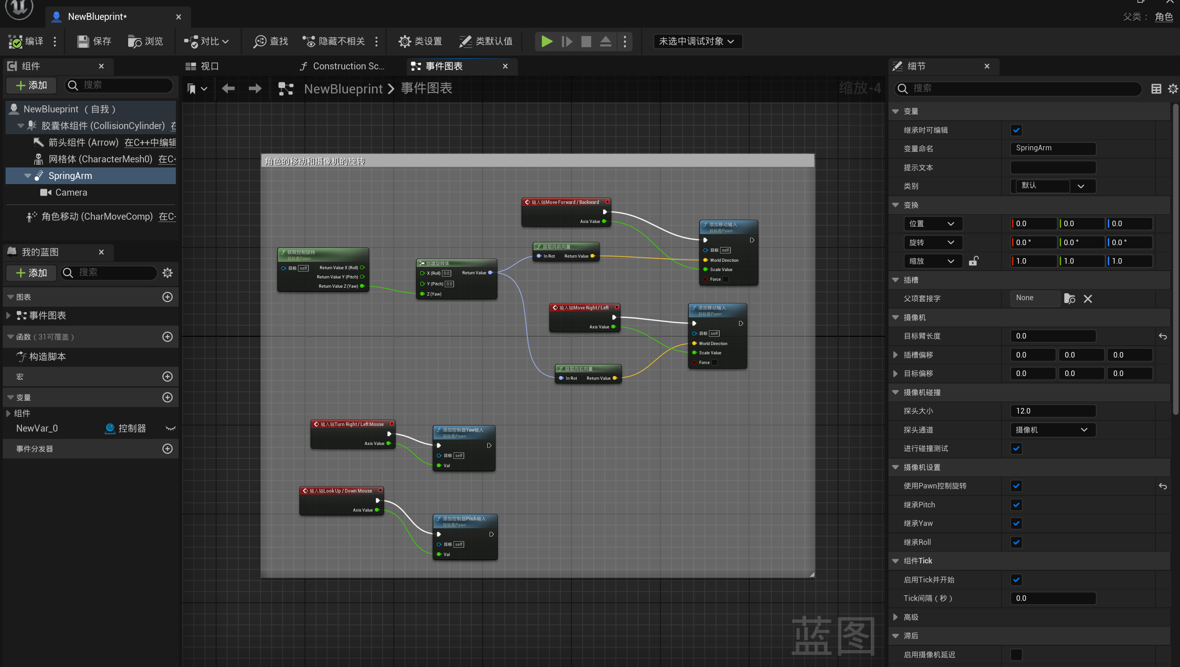Click My Blueprint panel settings gear
Viewport: 1180px width, 667px height.
click(168, 273)
